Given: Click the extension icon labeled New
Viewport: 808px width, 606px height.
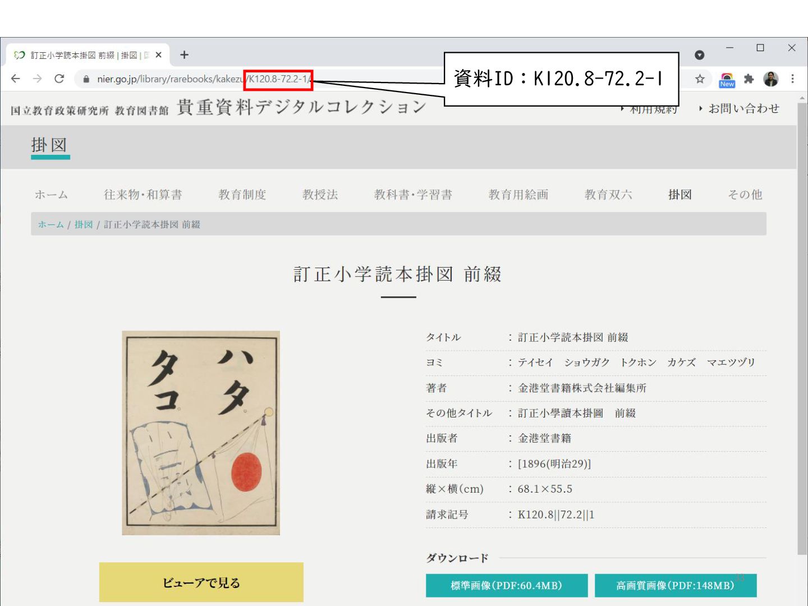Looking at the screenshot, I should [727, 80].
